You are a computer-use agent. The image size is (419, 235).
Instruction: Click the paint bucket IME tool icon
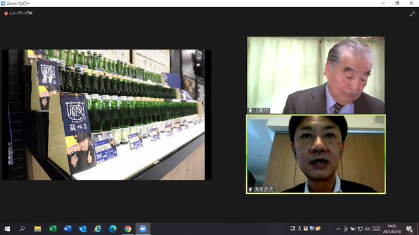point(306,228)
